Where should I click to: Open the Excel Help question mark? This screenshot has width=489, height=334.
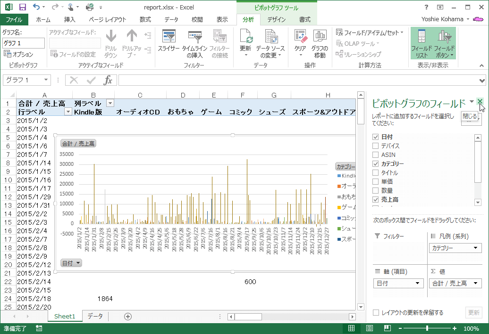pos(426,7)
